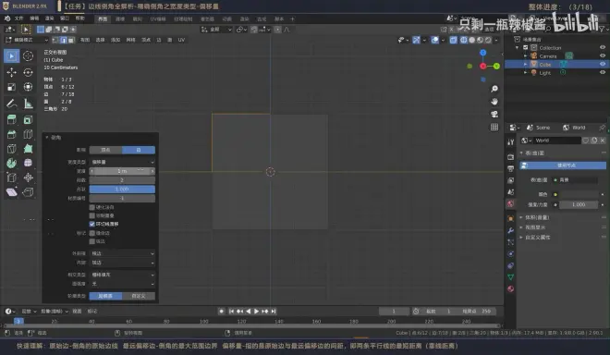
Task: Collapse the Collection tree in outliner
Action: [517, 47]
